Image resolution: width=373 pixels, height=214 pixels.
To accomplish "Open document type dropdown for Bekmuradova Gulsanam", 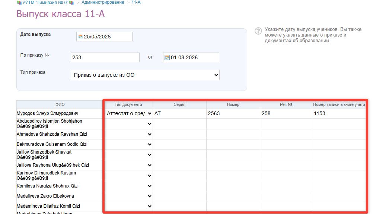I will (129, 144).
